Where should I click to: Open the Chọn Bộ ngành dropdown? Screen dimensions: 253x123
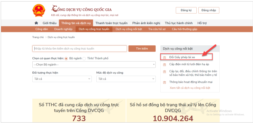pos(94,64)
